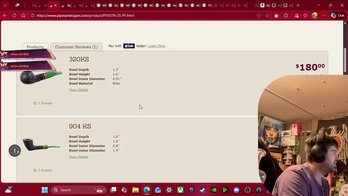Select the Products tab
This screenshot has width=348, height=196.
pos(35,47)
